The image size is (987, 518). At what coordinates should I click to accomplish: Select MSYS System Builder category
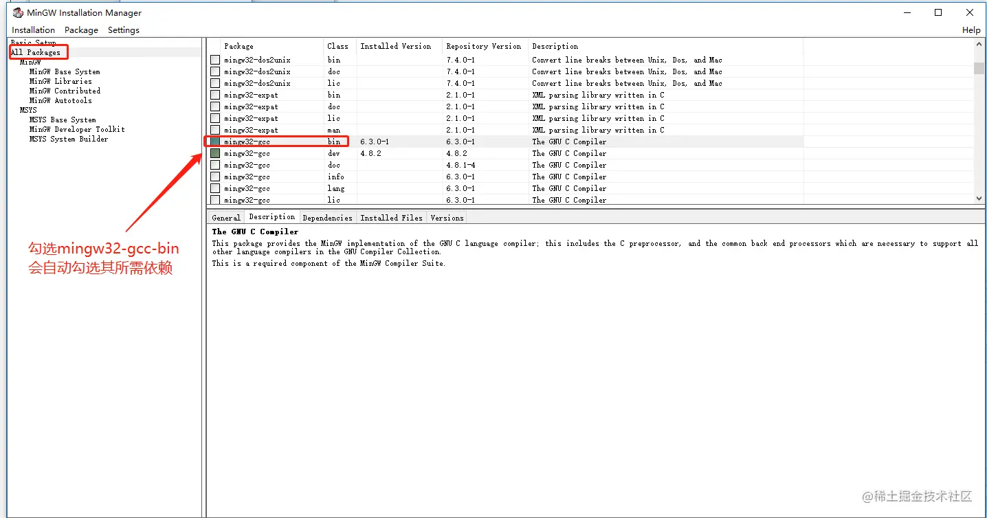click(69, 139)
